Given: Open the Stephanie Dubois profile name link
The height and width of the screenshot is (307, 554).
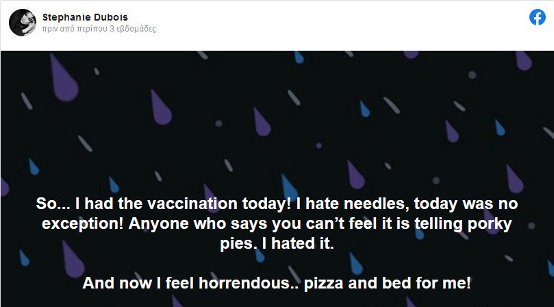Looking at the screenshot, I should (x=85, y=17).
